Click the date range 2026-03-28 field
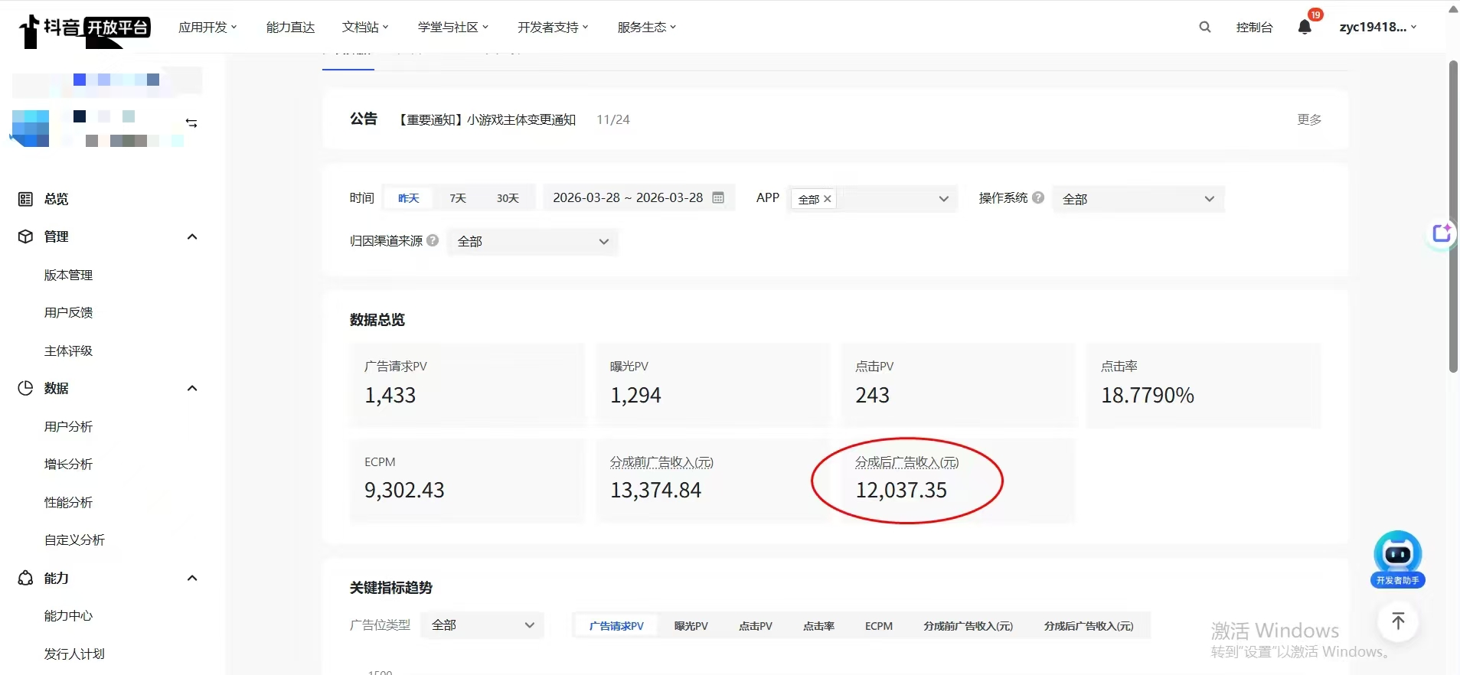Image resolution: width=1460 pixels, height=675 pixels. click(639, 197)
